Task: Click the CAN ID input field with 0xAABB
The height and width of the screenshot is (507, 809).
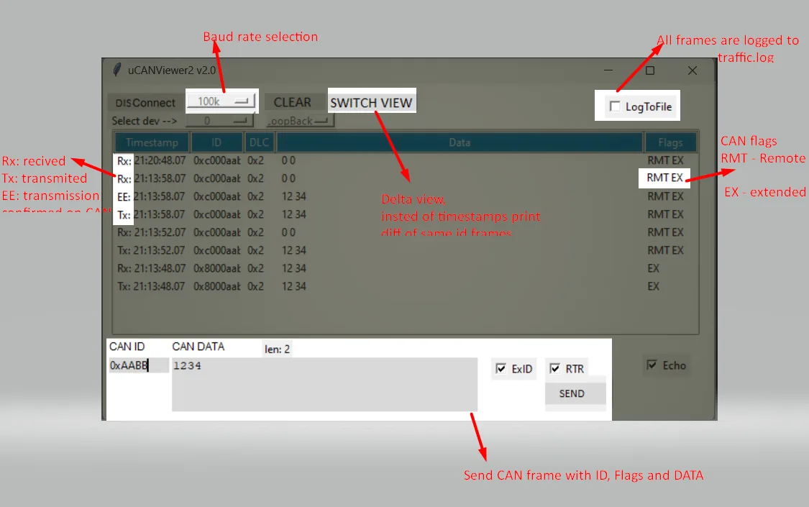Action: (138, 365)
